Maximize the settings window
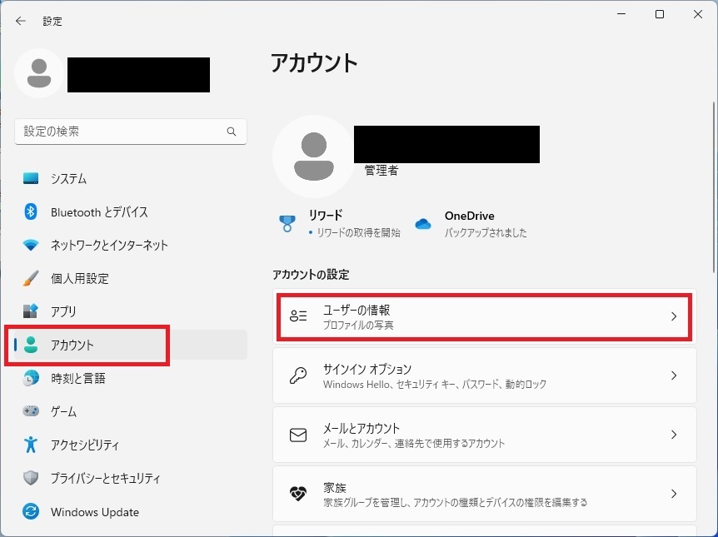This screenshot has width=718, height=537. [660, 15]
